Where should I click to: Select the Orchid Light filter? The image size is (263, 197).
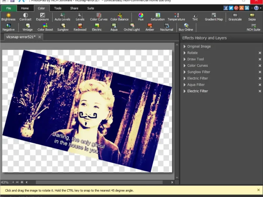click(x=131, y=28)
